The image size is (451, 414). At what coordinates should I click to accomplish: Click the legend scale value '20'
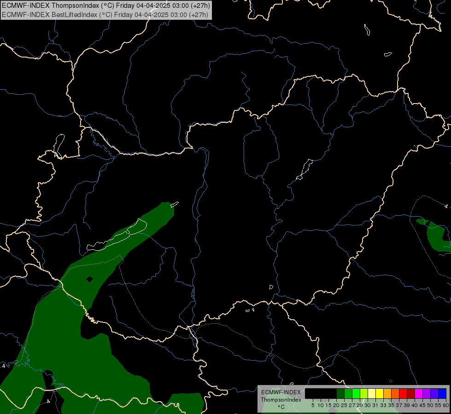(x=336, y=405)
